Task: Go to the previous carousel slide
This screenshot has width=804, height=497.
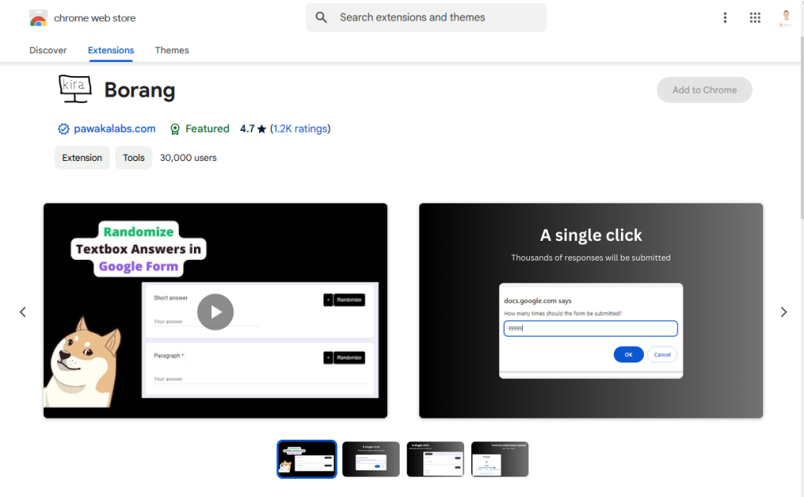Action: click(x=23, y=312)
